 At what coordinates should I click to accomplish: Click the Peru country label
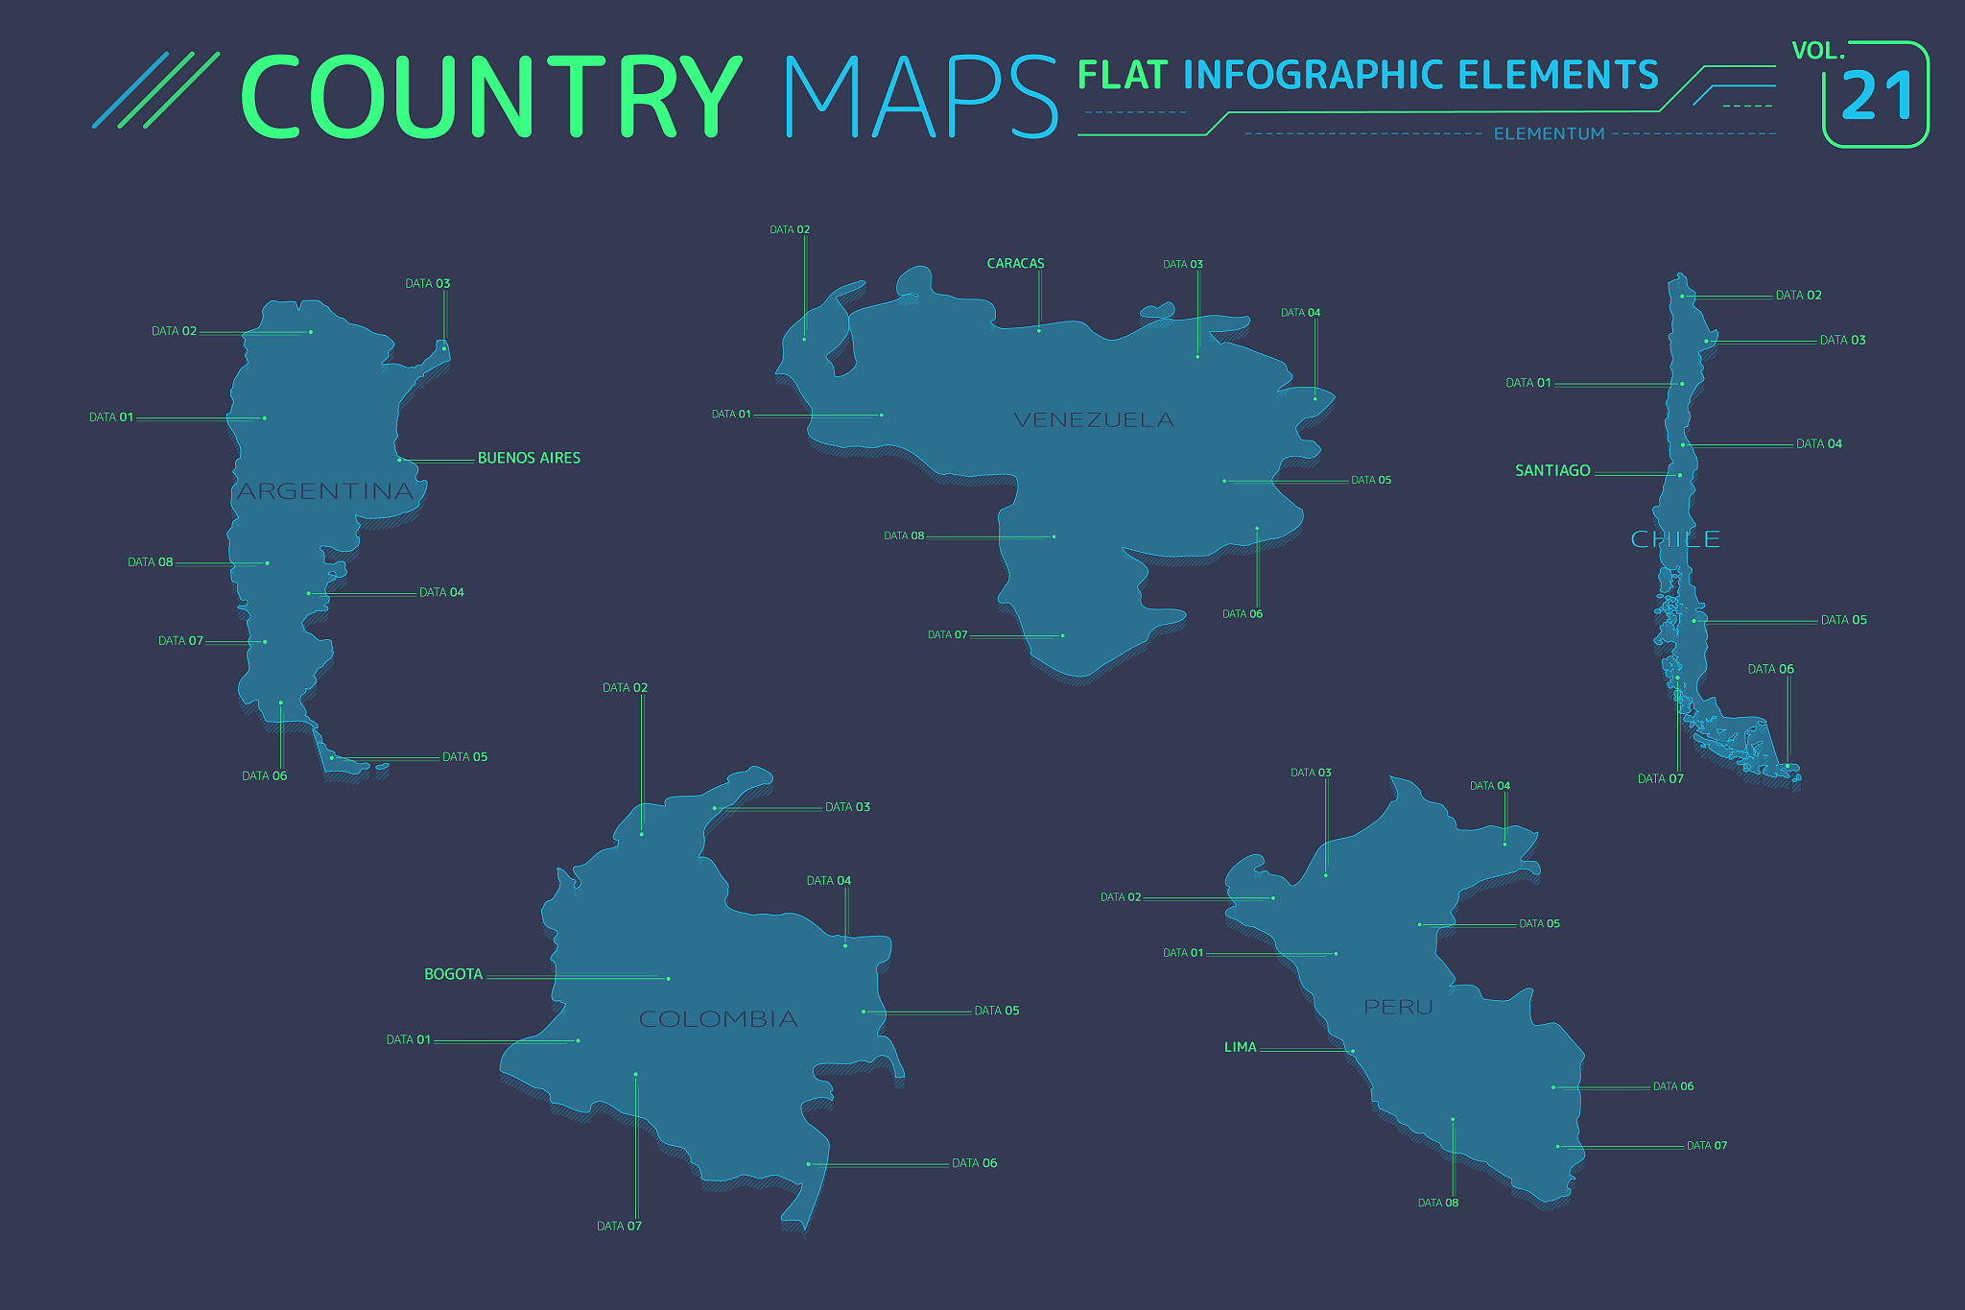coord(1398,1008)
